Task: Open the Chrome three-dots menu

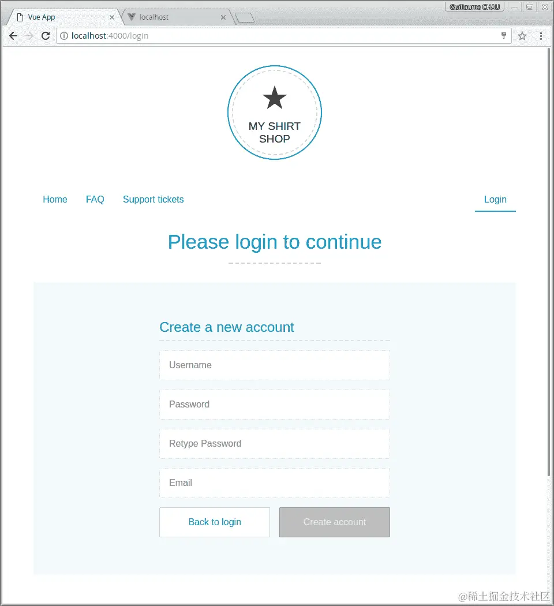Action: click(x=541, y=36)
